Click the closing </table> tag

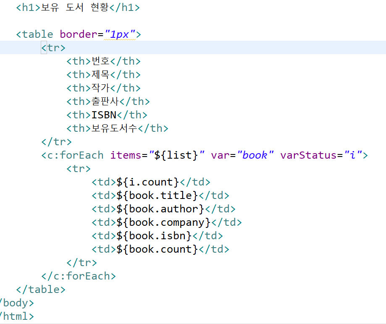pyautogui.click(x=41, y=290)
